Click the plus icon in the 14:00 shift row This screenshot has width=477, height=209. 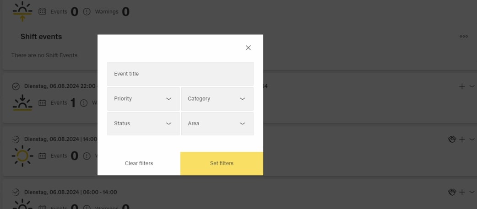click(462, 139)
